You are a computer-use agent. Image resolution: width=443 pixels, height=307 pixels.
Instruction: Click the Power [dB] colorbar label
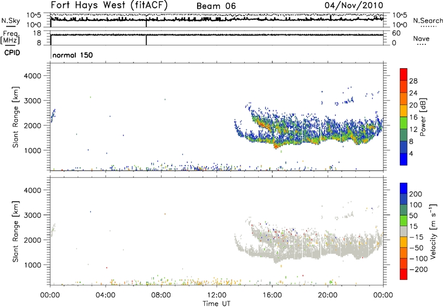click(x=423, y=117)
